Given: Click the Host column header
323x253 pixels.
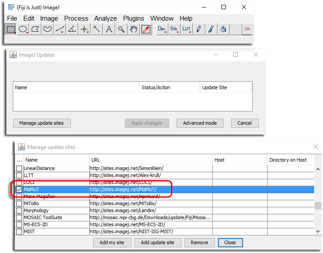Looking at the screenshot, I should pyautogui.click(x=240, y=160).
